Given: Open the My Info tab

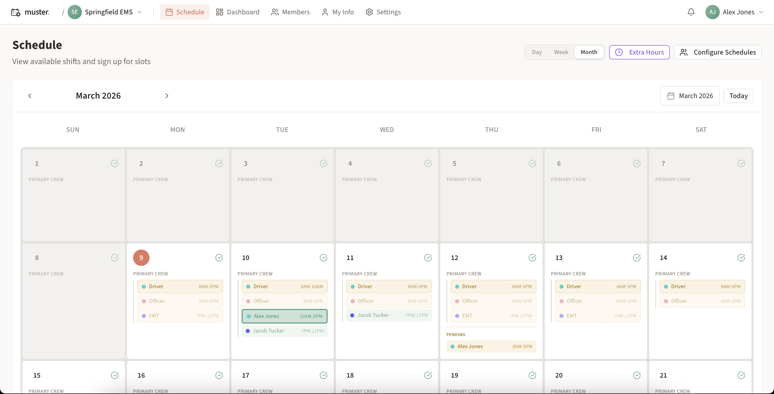Looking at the screenshot, I should click(x=338, y=12).
